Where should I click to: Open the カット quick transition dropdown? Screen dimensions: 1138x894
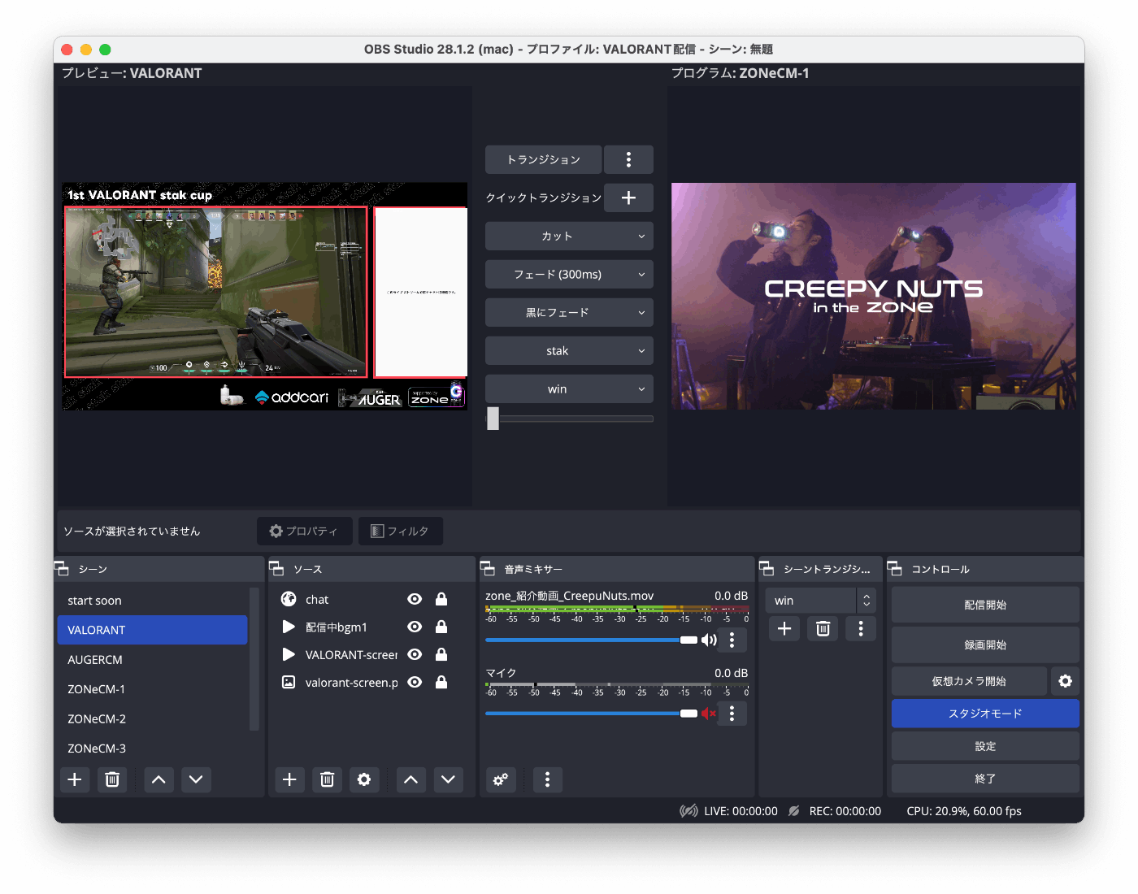(569, 236)
